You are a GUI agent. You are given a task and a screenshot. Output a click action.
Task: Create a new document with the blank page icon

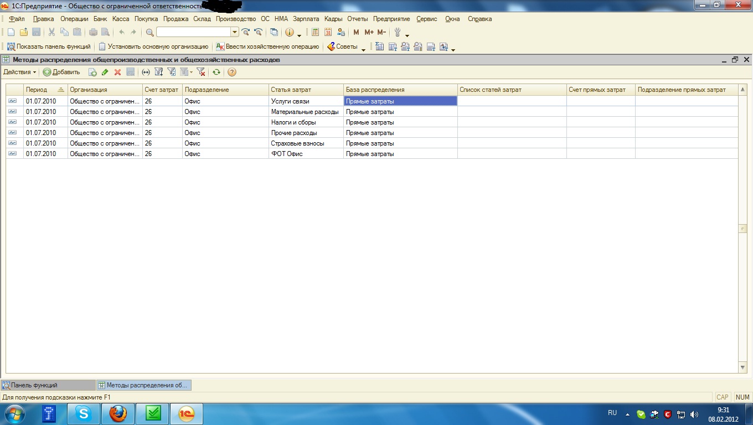coord(11,33)
